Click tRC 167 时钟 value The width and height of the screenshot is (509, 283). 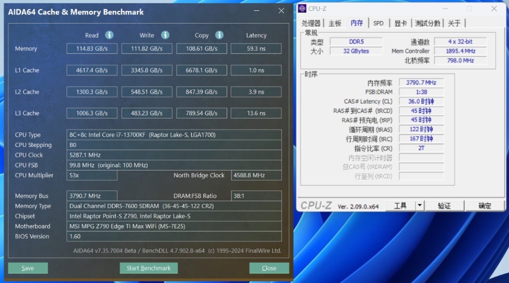tap(421, 139)
